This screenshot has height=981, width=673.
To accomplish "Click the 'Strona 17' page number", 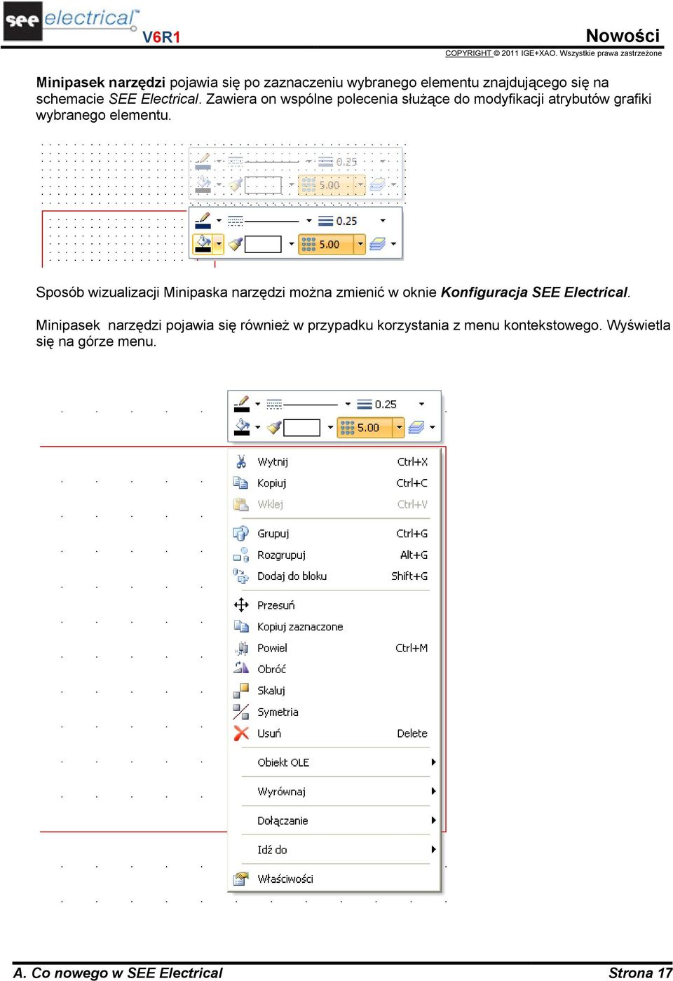I will (640, 973).
